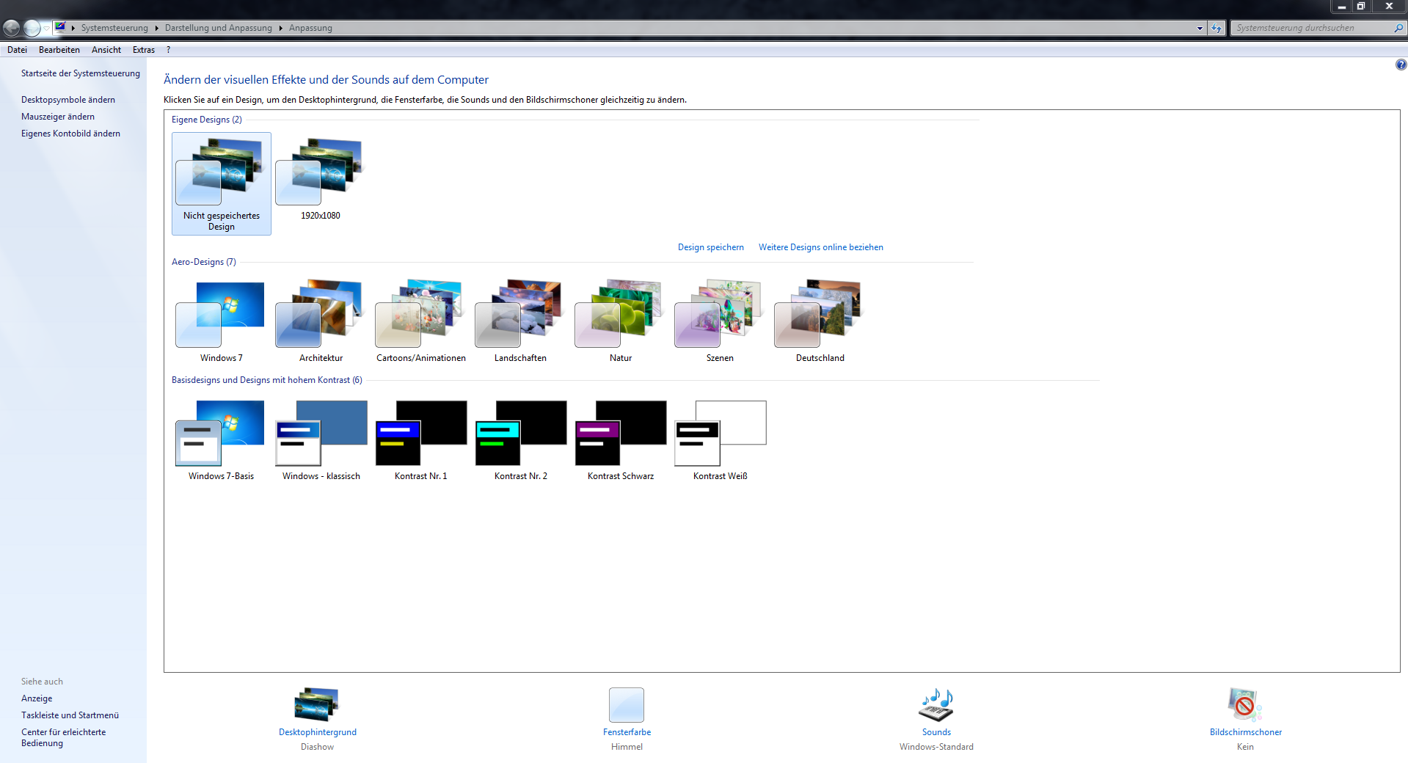1408x763 pixels.
Task: Click the search magnifier icon
Action: (x=1398, y=28)
